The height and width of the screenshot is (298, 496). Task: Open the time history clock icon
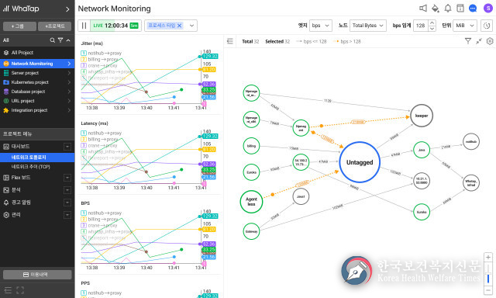click(487, 26)
